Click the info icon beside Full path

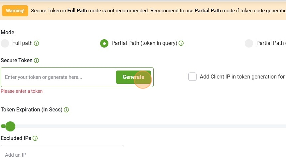pyautogui.click(x=37, y=43)
